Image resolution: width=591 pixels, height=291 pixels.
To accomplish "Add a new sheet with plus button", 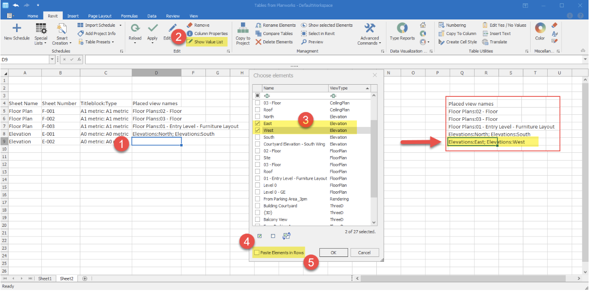I will (85, 278).
